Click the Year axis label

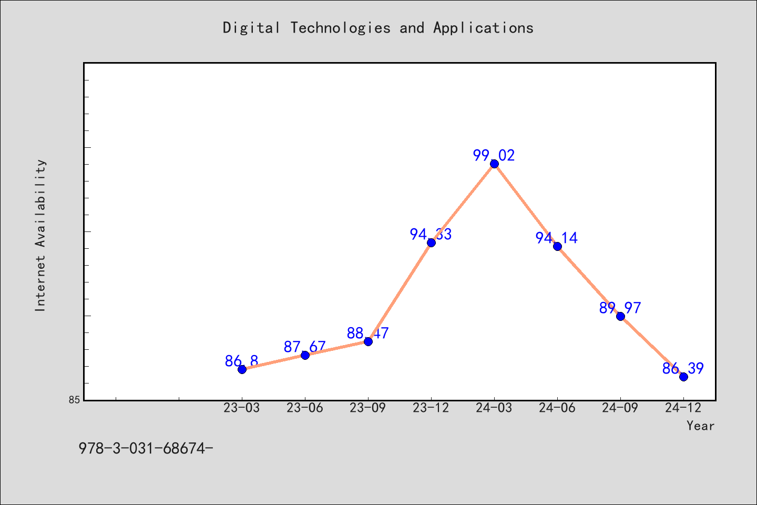(701, 426)
